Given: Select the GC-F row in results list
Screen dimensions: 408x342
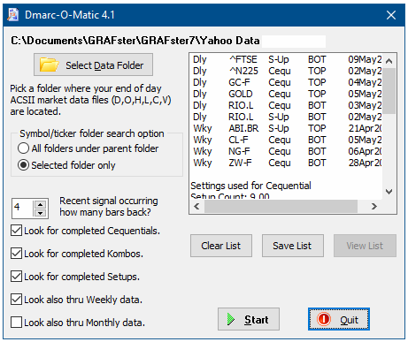Looking at the screenshot, I should [x=287, y=82].
